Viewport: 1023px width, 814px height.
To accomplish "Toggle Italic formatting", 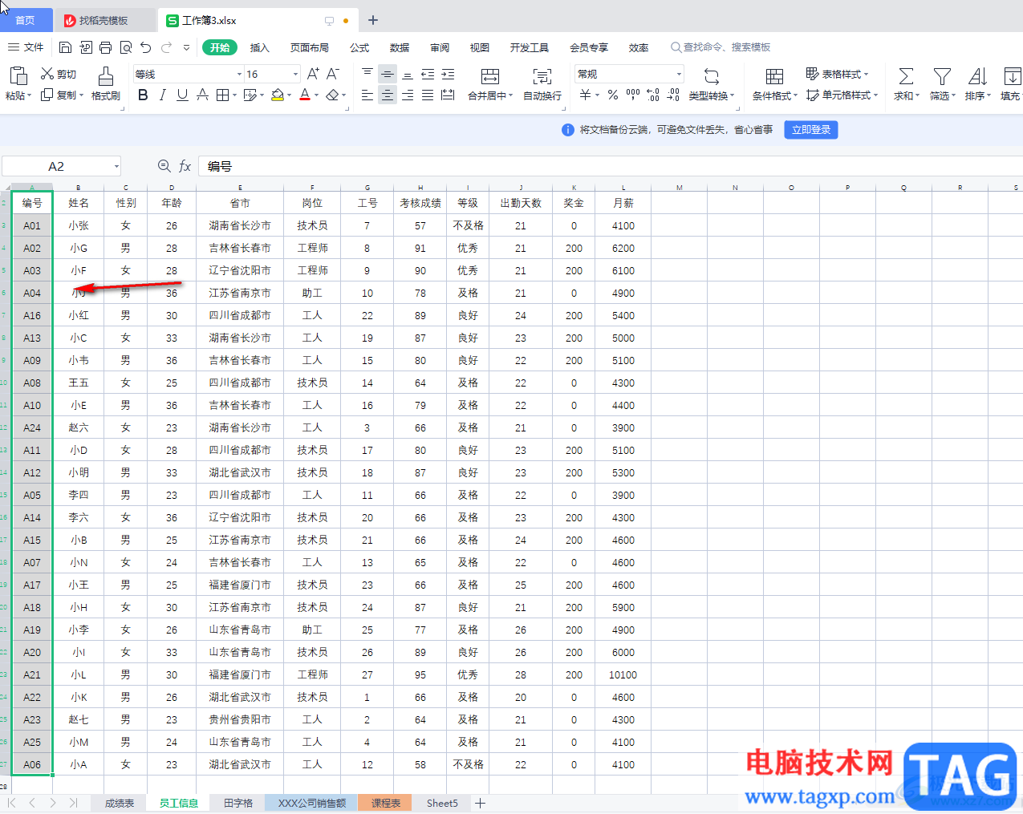I will 163,95.
